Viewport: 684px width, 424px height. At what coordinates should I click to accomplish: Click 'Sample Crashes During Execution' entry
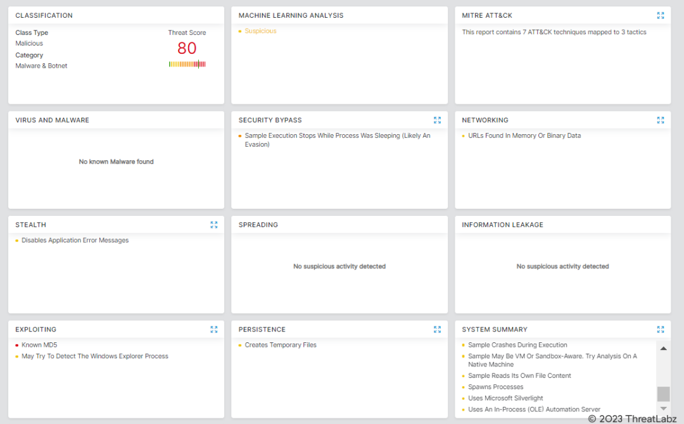pyautogui.click(x=517, y=345)
